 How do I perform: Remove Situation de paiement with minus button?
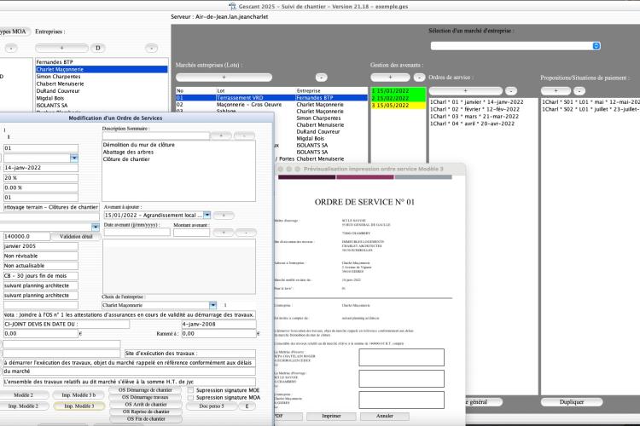tap(579, 91)
